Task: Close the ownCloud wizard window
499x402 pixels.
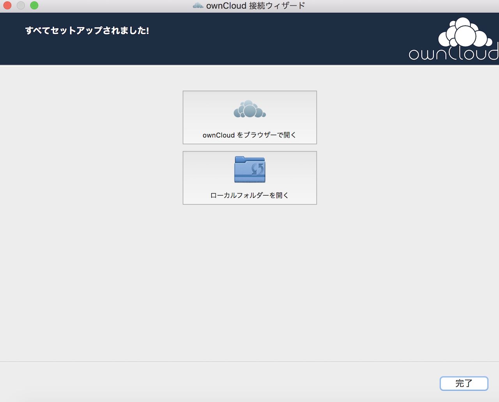Action: (7, 5)
